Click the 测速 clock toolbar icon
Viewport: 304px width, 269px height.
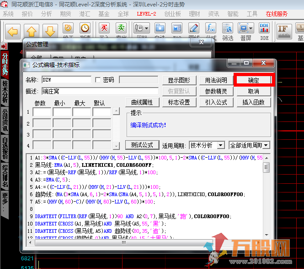tap(85, 29)
